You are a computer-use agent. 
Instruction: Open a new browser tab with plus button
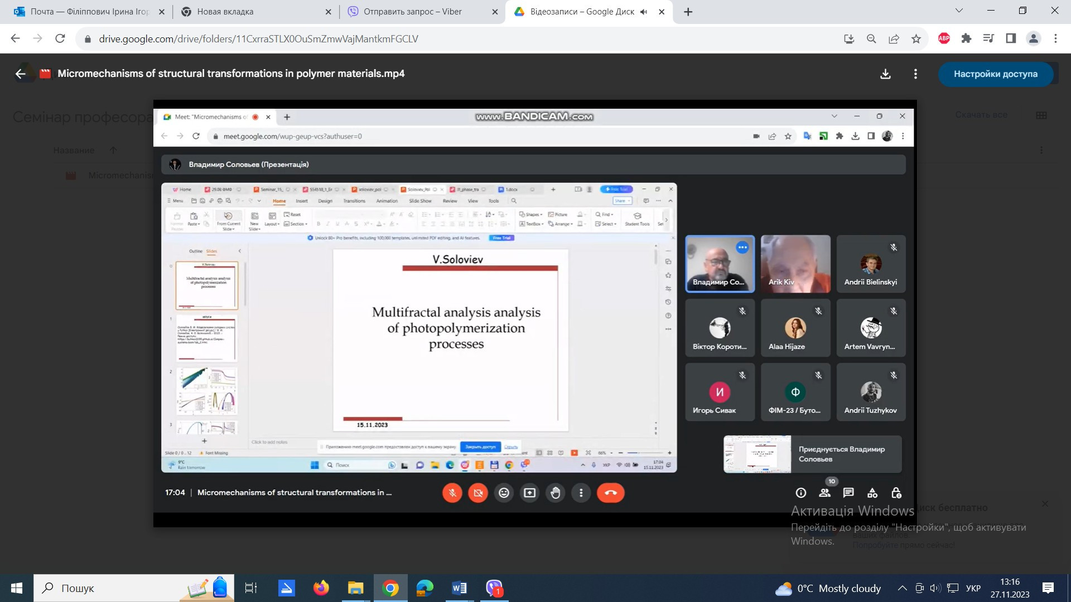688,12
